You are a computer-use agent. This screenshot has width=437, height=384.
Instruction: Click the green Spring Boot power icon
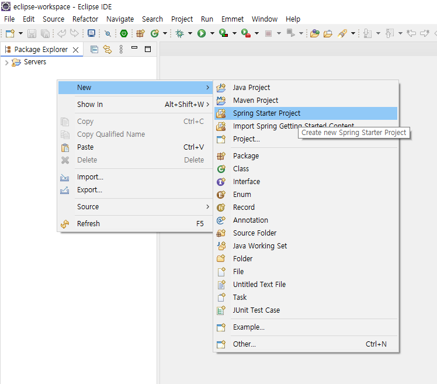[124, 33]
